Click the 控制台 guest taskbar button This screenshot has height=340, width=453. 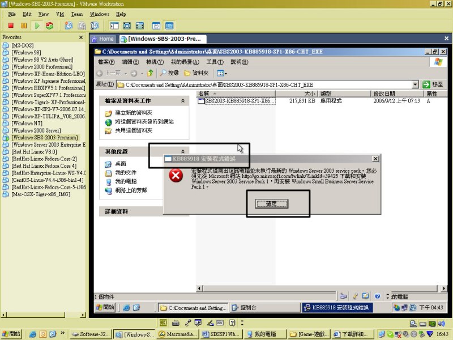pyautogui.click(x=265, y=308)
